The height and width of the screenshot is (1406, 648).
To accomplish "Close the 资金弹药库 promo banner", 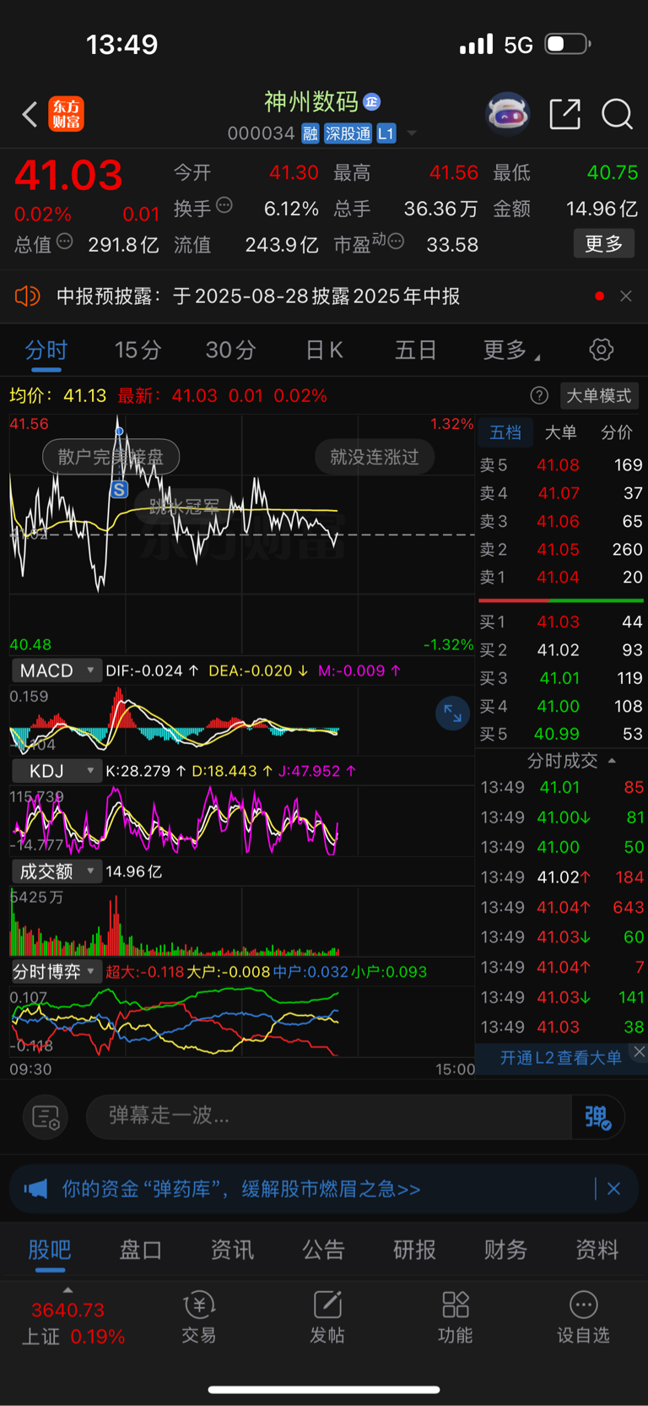I will [x=613, y=1189].
